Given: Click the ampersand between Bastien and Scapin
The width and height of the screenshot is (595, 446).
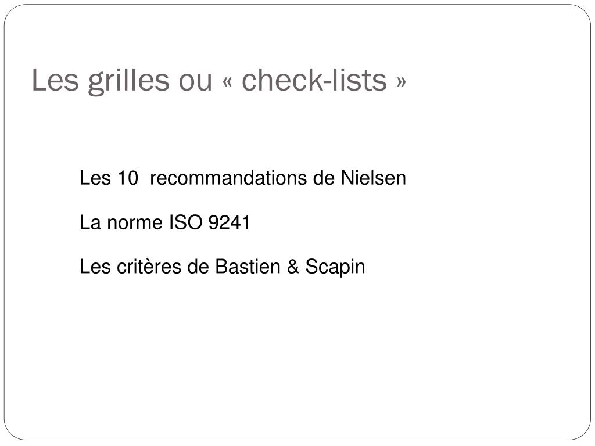Looking at the screenshot, I should point(293,267).
